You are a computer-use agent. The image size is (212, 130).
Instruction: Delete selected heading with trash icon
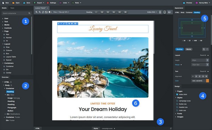tap(72, 24)
